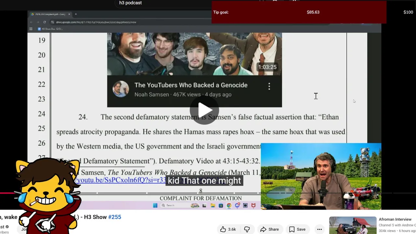Dislike the video with thumbs down

pos(247,229)
